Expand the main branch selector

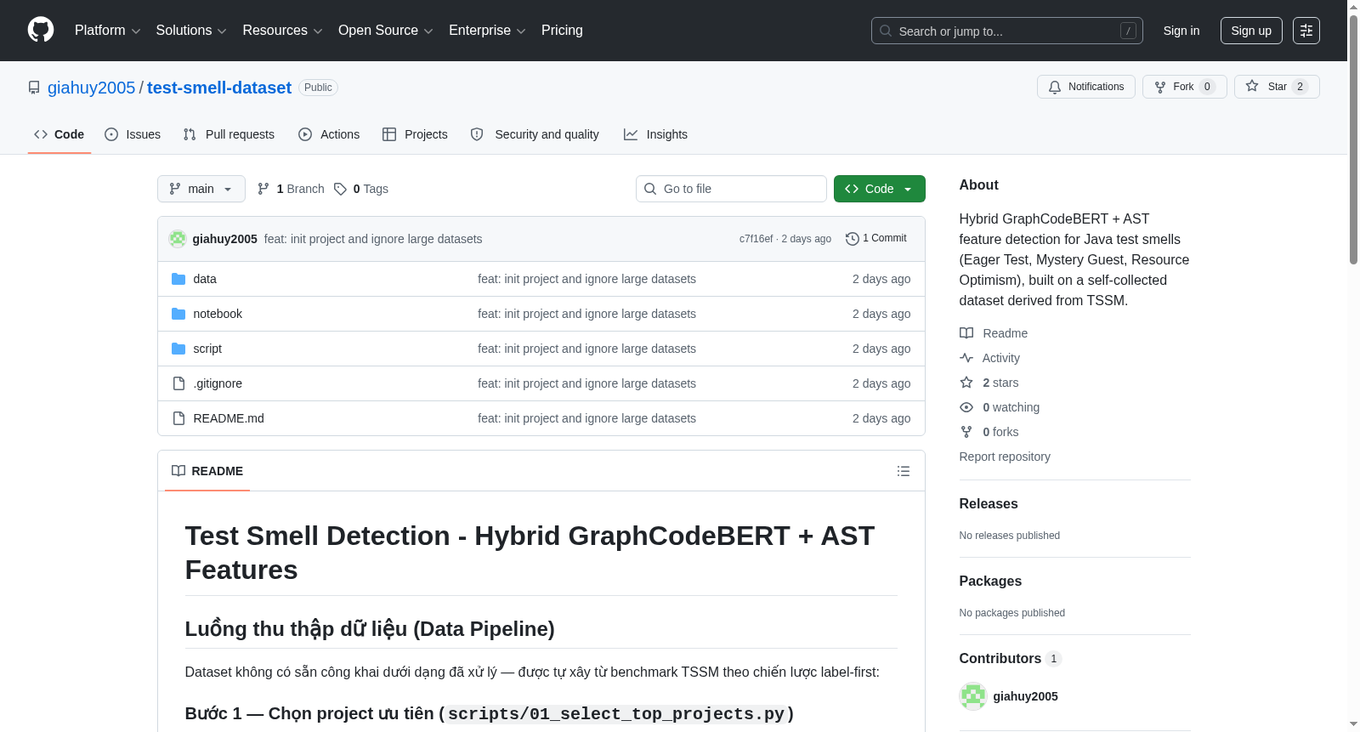(201, 189)
